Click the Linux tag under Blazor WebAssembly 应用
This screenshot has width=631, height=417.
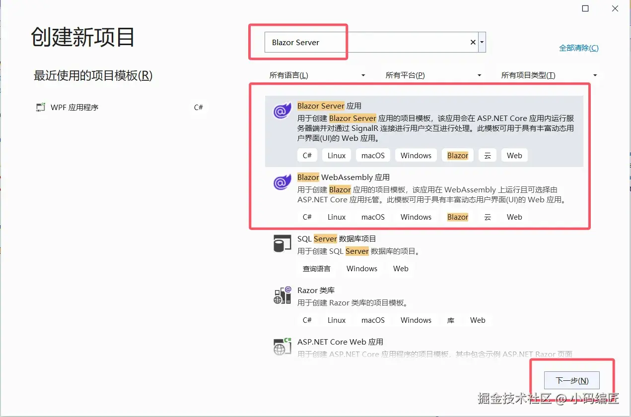tap(337, 217)
